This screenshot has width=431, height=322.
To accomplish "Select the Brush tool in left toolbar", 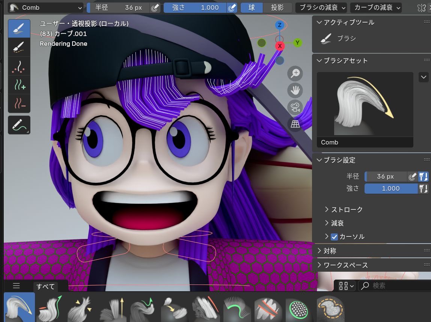I will coord(19,28).
